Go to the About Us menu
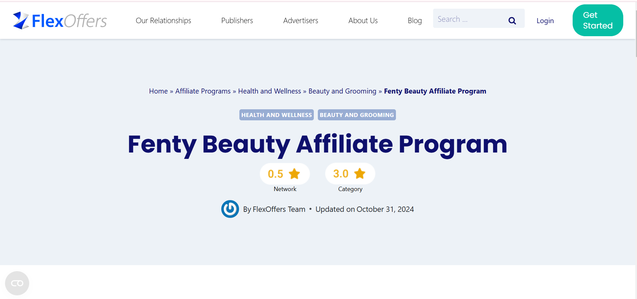Viewport: 637px width, 299px height. [x=363, y=20]
